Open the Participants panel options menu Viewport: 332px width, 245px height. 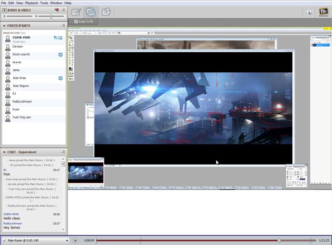tap(63, 25)
